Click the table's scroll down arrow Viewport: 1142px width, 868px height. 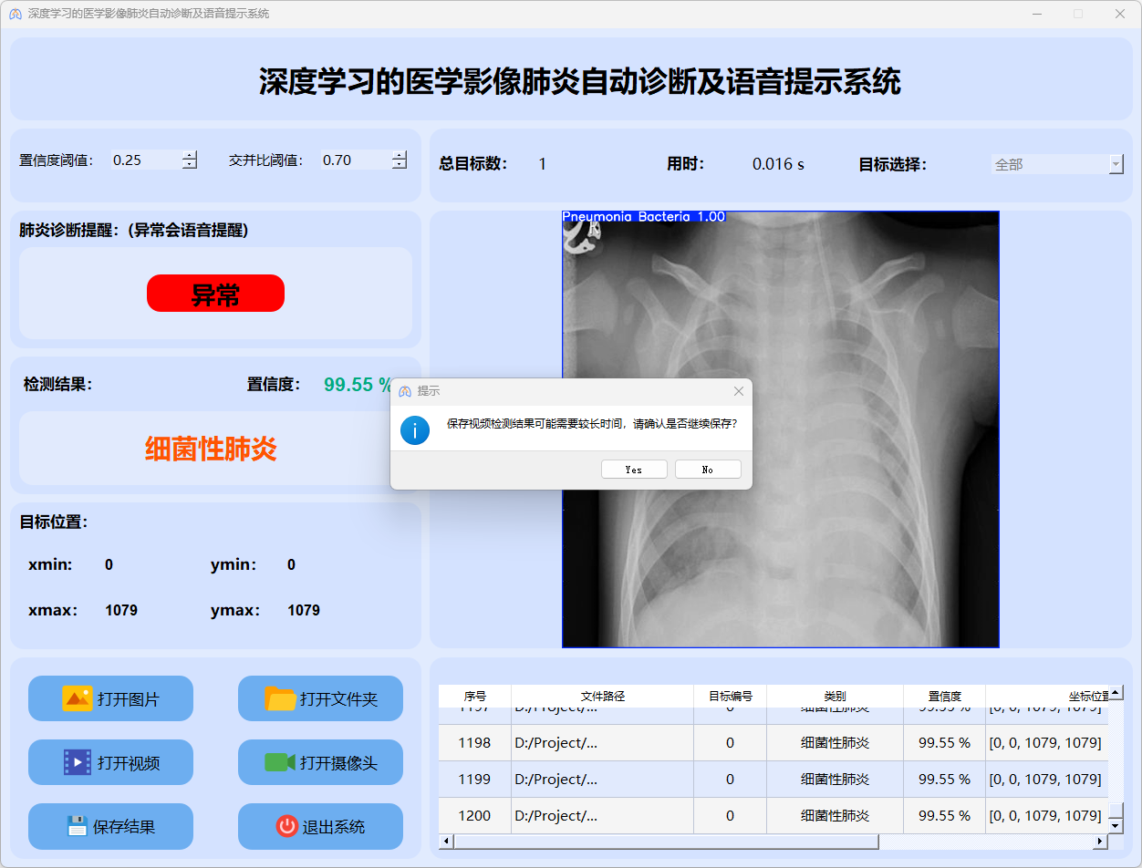(1115, 825)
